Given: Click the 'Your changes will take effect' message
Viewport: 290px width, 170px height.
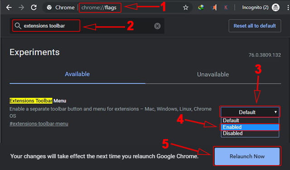Looking at the screenshot, I should tap(104, 156).
